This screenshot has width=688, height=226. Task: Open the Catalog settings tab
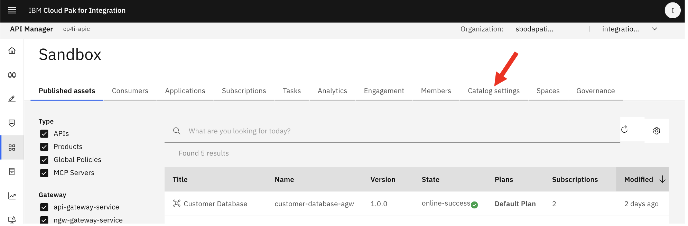pos(494,91)
